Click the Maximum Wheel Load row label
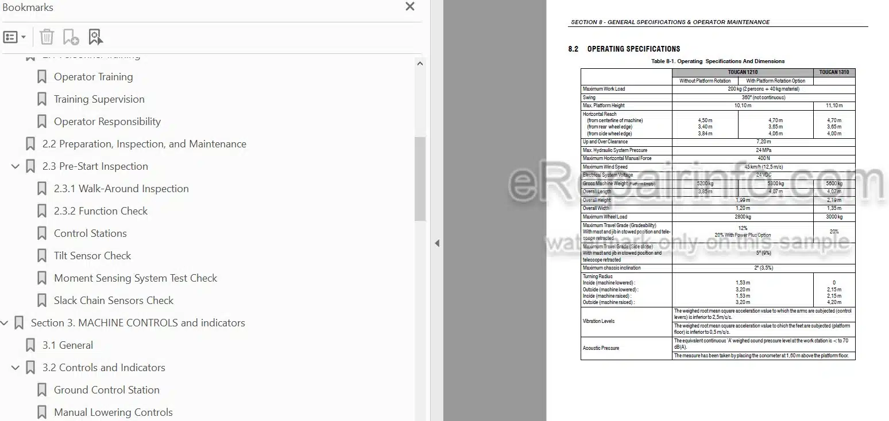Image resolution: width=889 pixels, height=421 pixels. click(x=605, y=217)
